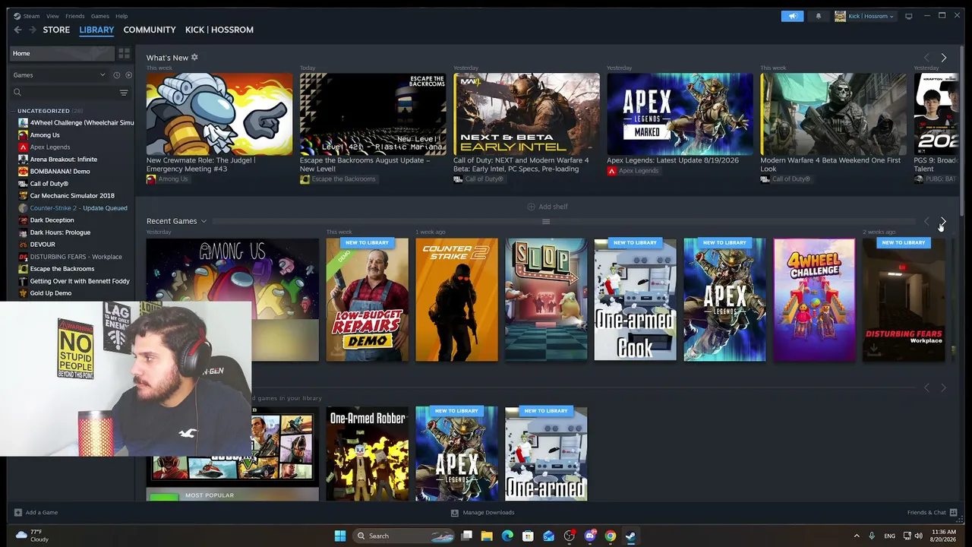Show hidden system tray icons chevron
This screenshot has width=972, height=547.
[x=857, y=536]
